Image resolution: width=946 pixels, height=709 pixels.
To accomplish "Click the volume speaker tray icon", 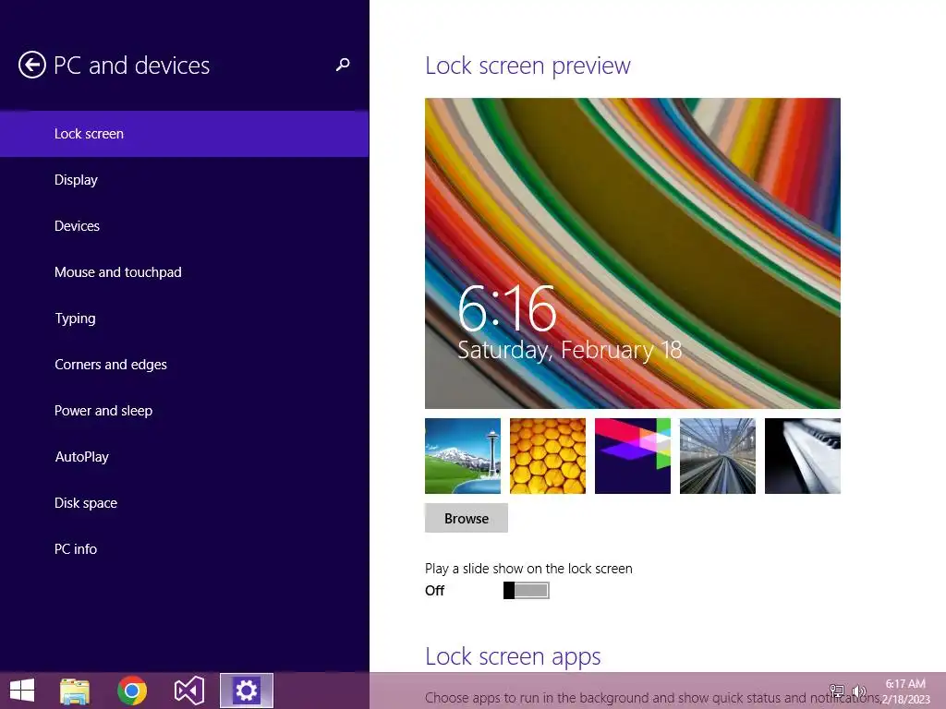I will click(x=859, y=691).
